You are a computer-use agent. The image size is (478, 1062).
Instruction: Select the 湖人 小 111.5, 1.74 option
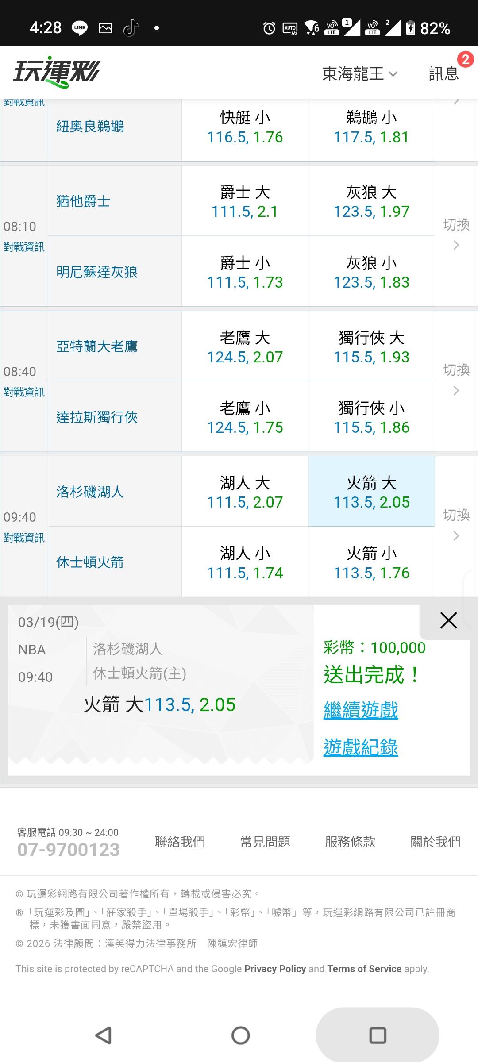click(245, 562)
